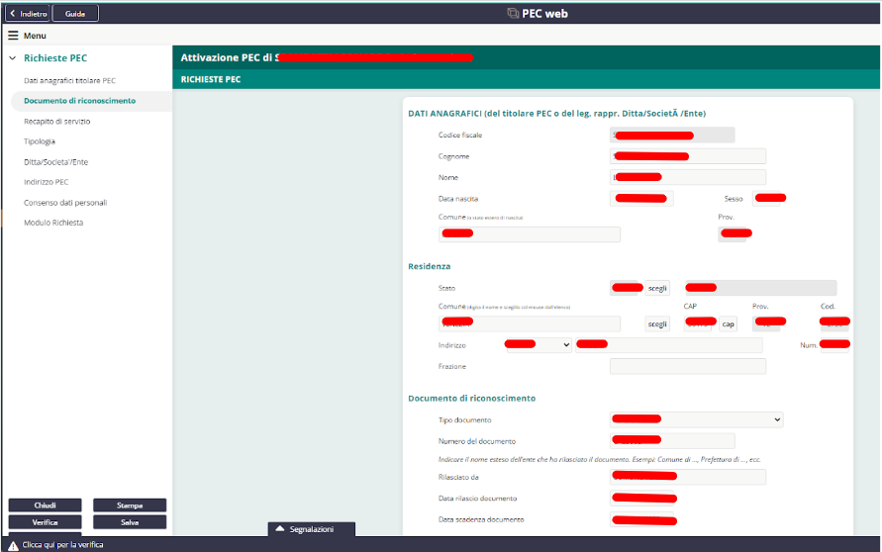Image resolution: width=882 pixels, height=552 pixels.
Task: Click the Stato code field
Action: coord(626,289)
